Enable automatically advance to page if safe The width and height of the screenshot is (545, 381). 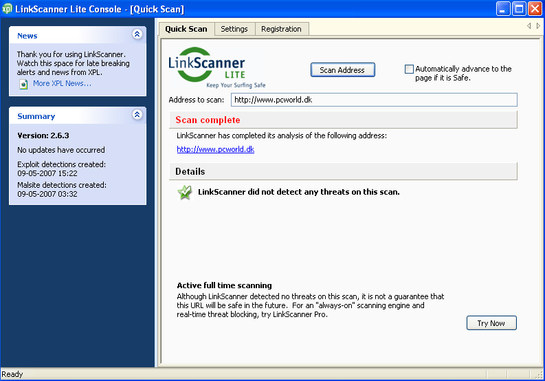tap(410, 69)
